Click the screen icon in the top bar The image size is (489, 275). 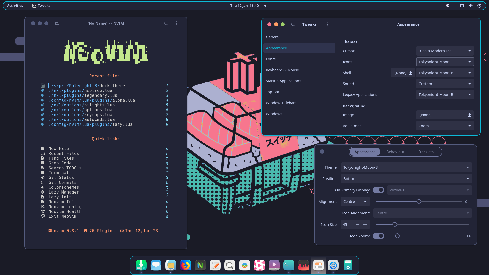[x=462, y=6]
